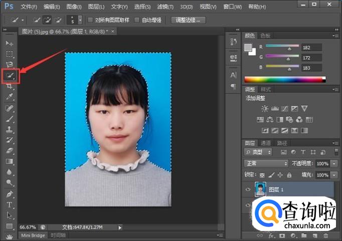The height and width of the screenshot is (241, 342).
Task: Select the Pen tool
Action: (x=10, y=194)
